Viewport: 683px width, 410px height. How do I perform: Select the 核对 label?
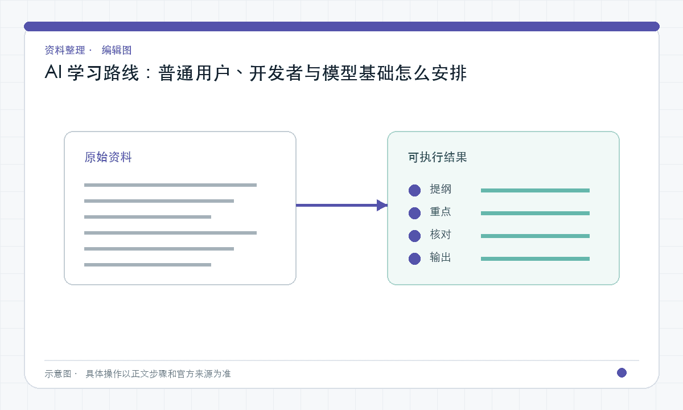441,235
